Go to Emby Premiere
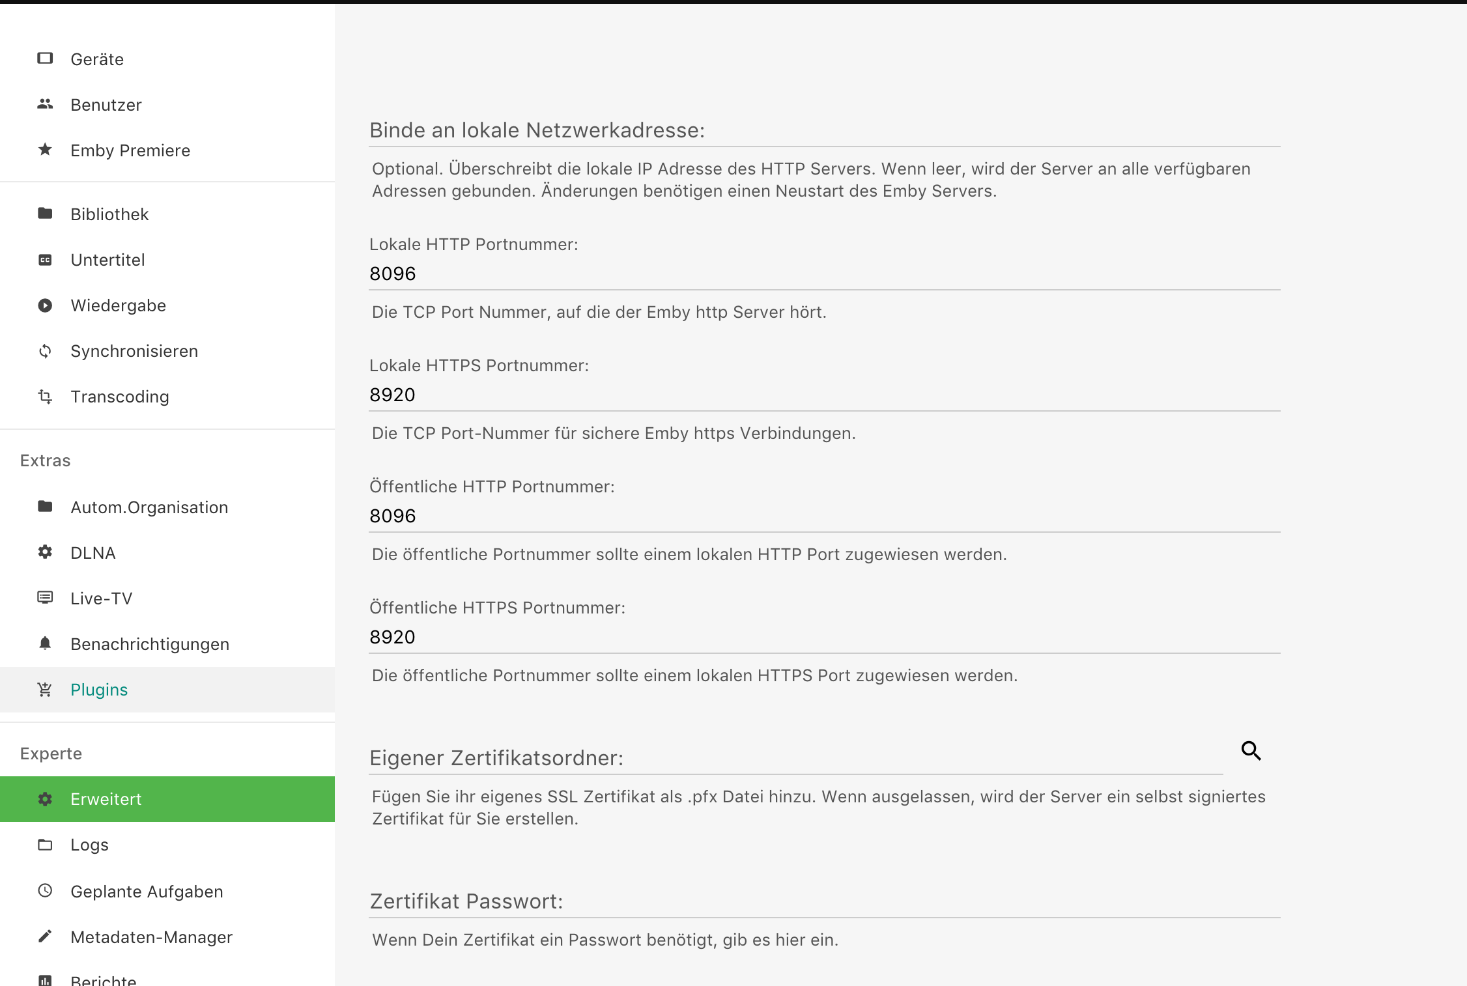1467x986 pixels. click(167, 150)
